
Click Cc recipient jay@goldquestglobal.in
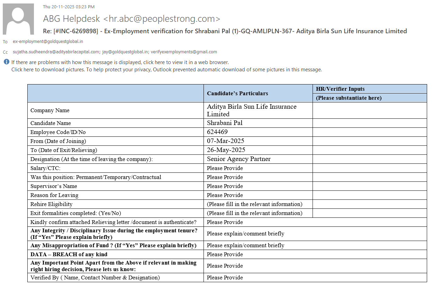coord(125,52)
